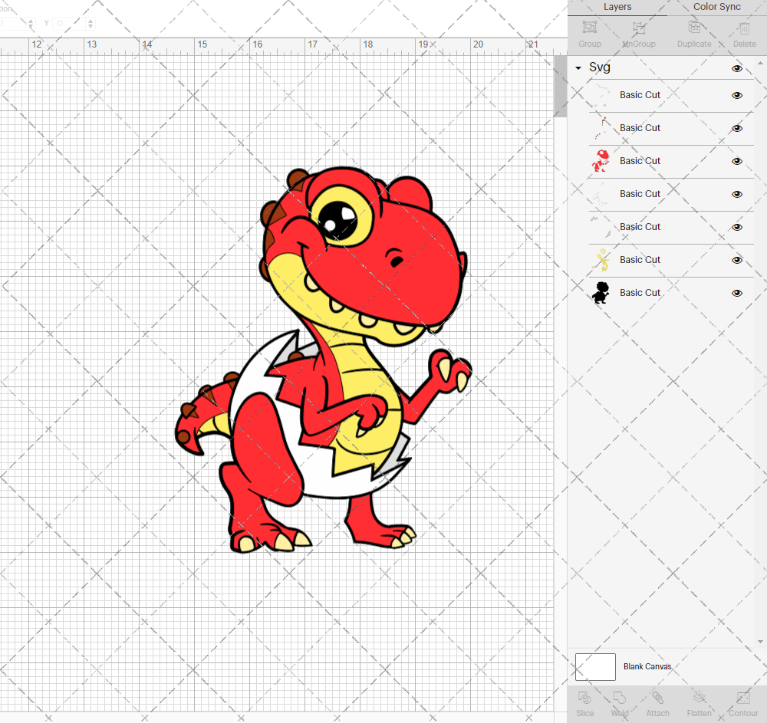Select the topmost Basic Cut layer thumbnail
The image size is (767, 723).
[601, 95]
